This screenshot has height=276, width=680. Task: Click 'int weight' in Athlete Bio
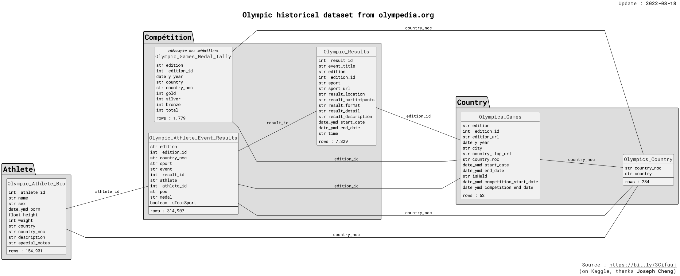click(x=21, y=220)
